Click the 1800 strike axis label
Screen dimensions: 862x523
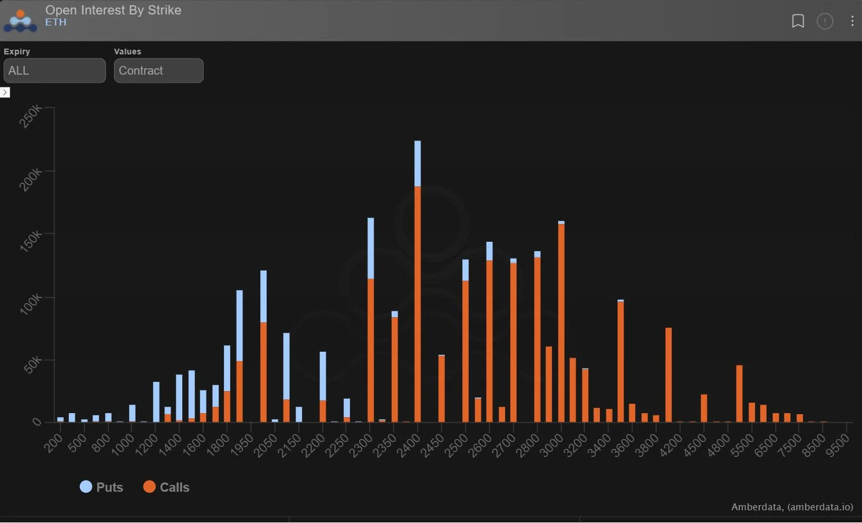pyautogui.click(x=218, y=445)
